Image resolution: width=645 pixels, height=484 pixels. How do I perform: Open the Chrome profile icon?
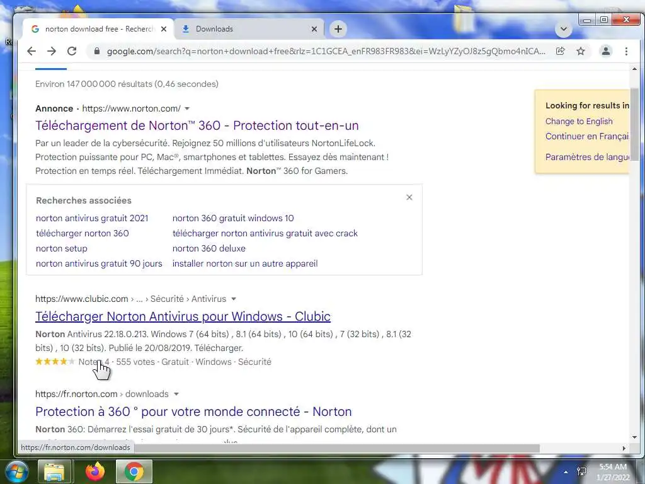click(x=605, y=51)
